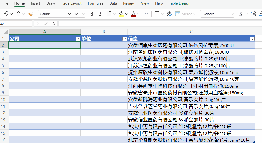The image size is (262, 143).
Task: Click cell with 河南省迪康医药有限公司
Action: coord(191,52)
